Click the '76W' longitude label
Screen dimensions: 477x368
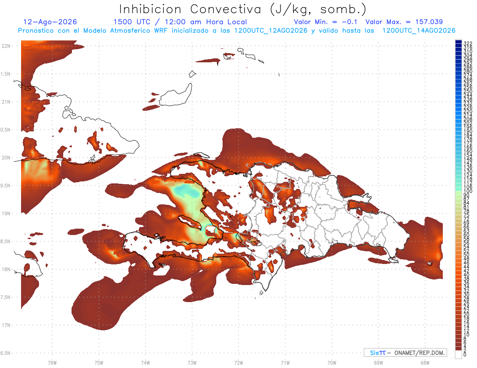(52, 362)
